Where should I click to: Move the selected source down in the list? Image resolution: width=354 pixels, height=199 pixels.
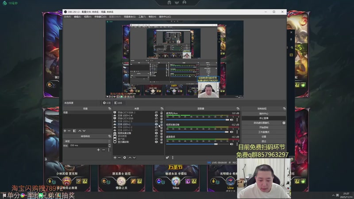(134, 157)
